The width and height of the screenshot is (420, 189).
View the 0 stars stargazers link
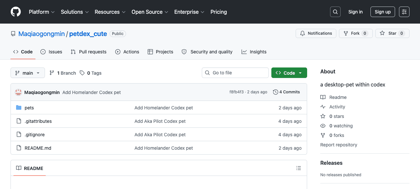[332, 116]
